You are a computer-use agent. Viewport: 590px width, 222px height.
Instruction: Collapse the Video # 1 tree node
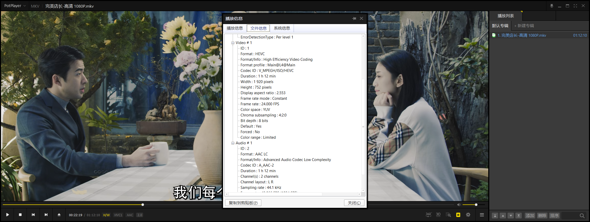tap(233, 43)
